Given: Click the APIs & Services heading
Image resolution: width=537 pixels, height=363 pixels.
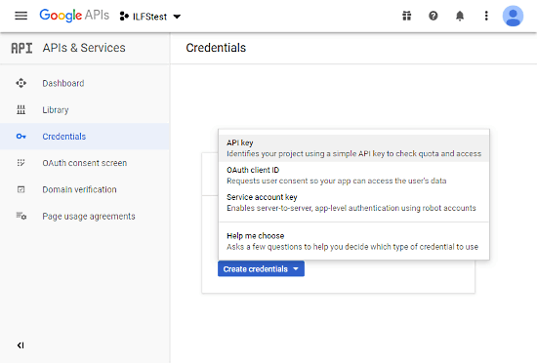Looking at the screenshot, I should pos(84,48).
